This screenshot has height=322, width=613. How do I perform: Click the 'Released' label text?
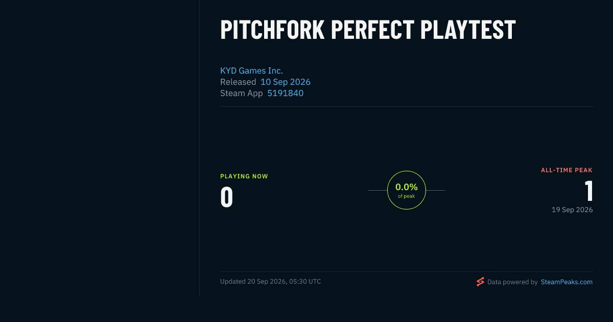point(238,82)
